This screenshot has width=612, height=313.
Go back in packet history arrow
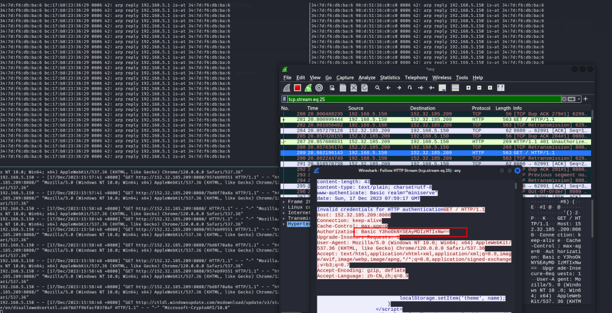coord(388,88)
